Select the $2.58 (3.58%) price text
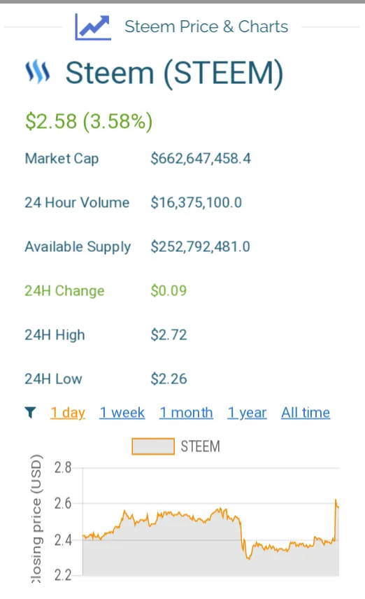Viewport: 365px width, 599px height. (x=89, y=122)
